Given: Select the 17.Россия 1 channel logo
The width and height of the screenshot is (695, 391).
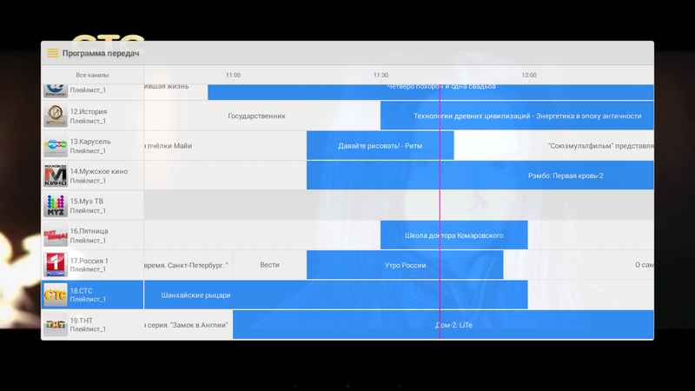Looking at the screenshot, I should [x=56, y=265].
